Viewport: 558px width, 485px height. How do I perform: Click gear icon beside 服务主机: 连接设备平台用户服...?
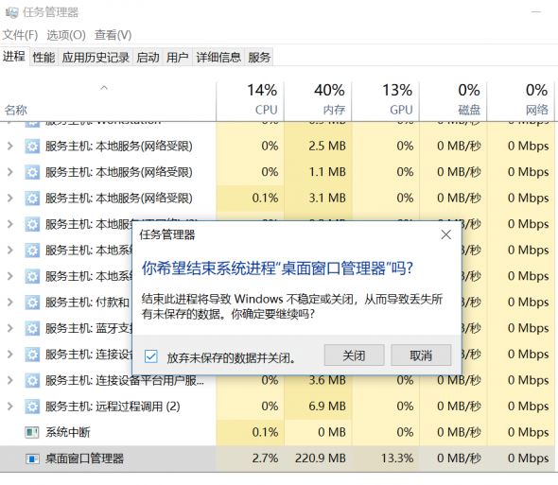point(32,380)
